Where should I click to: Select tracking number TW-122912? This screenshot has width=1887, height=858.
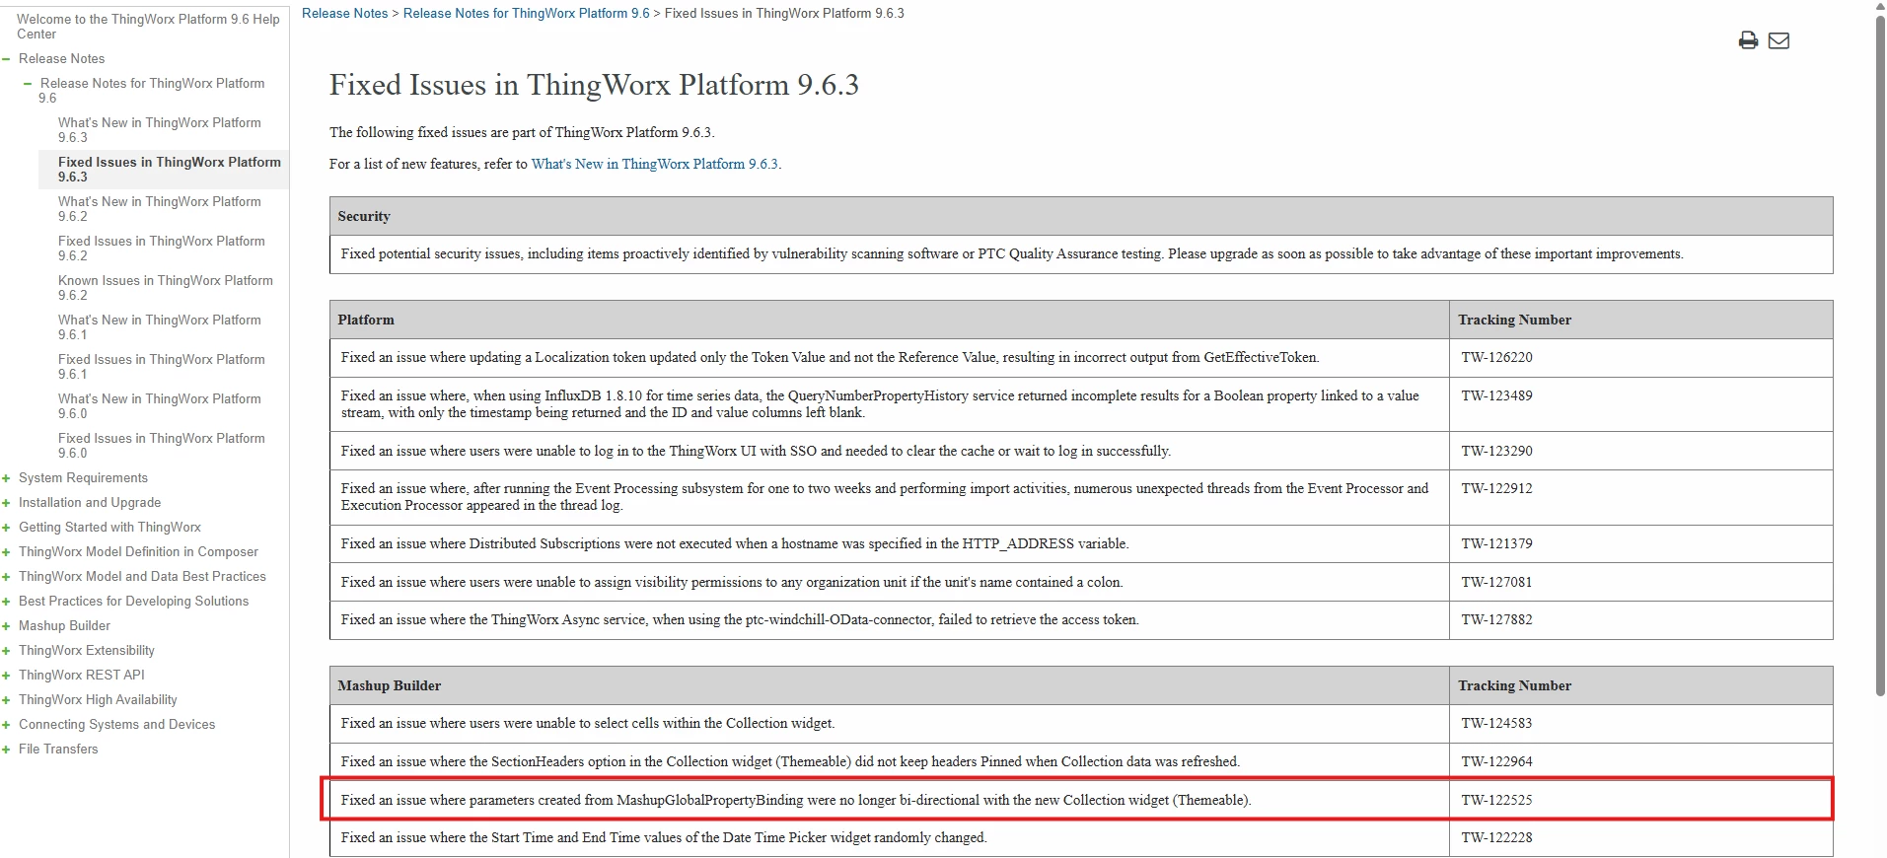pyautogui.click(x=1496, y=489)
